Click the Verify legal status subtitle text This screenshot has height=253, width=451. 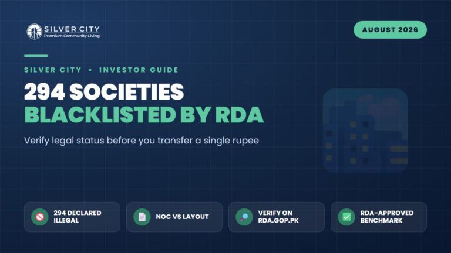point(142,141)
